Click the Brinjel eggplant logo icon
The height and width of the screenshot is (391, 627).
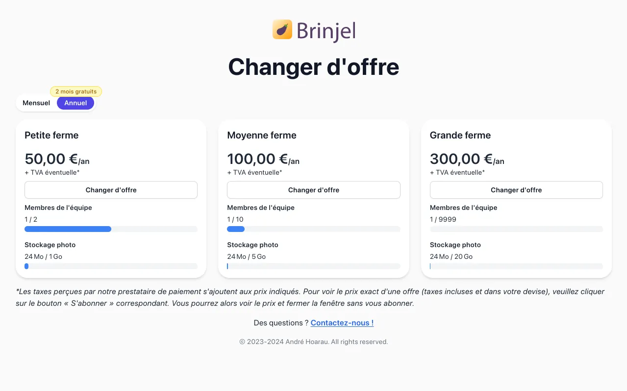[281, 30]
